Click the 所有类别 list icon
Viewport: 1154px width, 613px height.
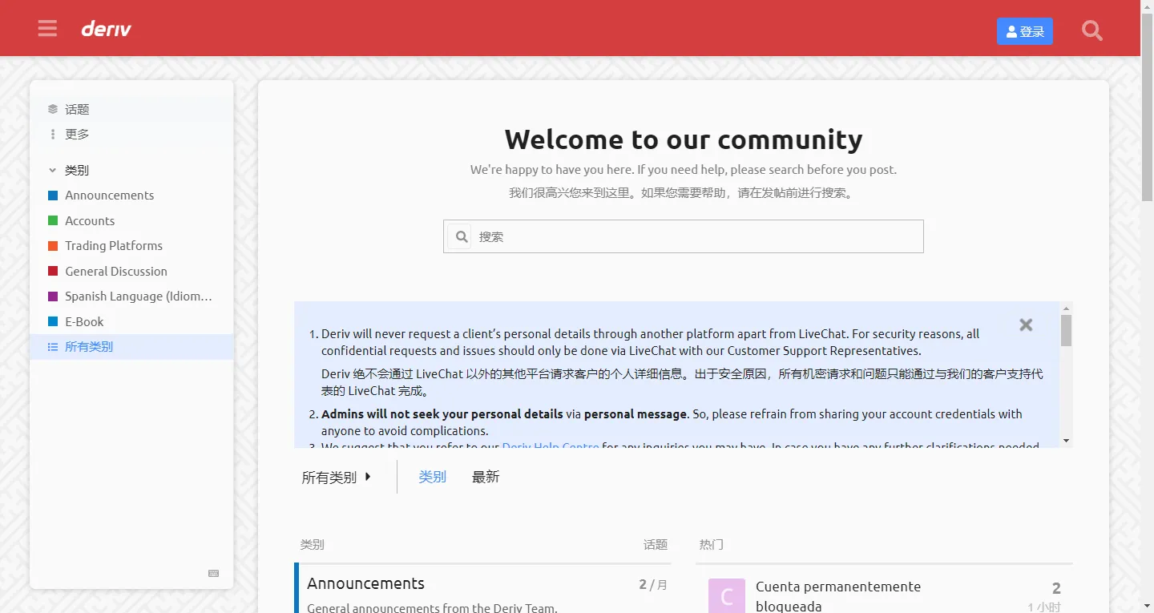tap(53, 347)
